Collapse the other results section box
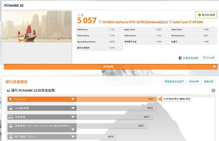219x141 pixels. click(214, 91)
